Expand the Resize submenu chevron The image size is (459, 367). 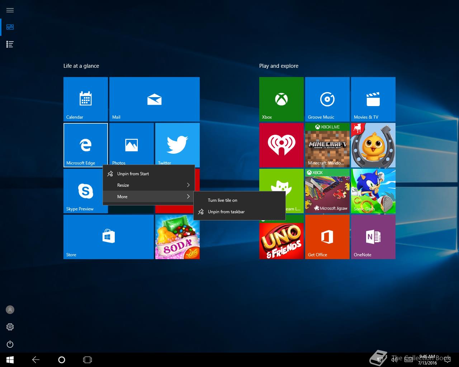pos(188,185)
